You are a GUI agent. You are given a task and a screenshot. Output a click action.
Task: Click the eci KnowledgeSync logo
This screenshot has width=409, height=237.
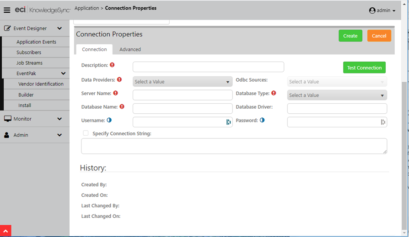[43, 10]
